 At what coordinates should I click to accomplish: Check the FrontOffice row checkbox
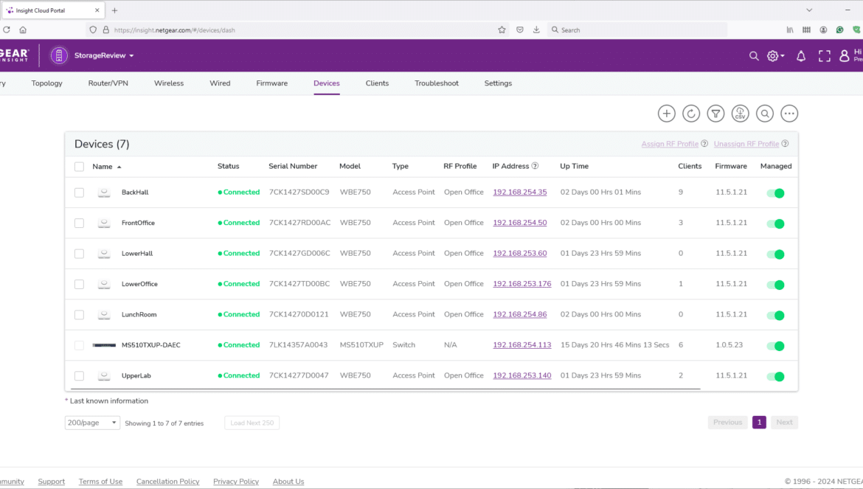tap(79, 223)
